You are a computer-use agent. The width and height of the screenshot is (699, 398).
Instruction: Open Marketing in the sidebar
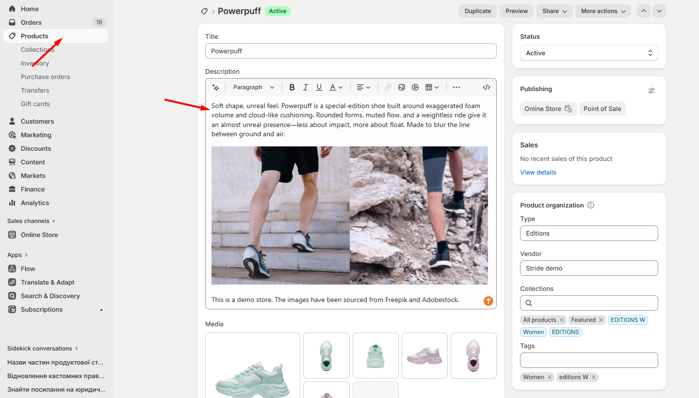pyautogui.click(x=56, y=135)
